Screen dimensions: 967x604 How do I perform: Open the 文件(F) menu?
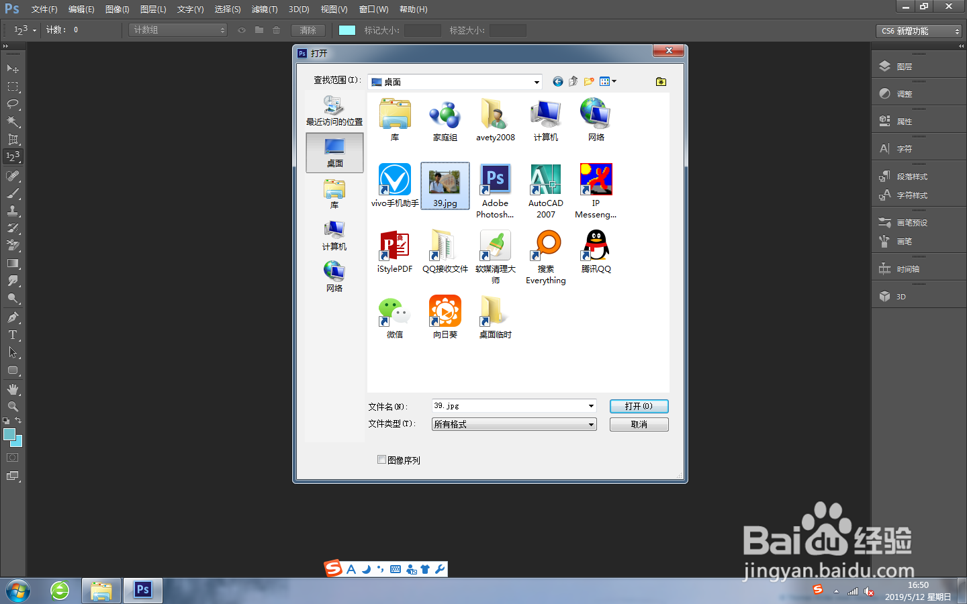(x=44, y=9)
